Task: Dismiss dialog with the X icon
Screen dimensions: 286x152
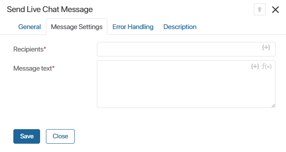Action: click(276, 10)
